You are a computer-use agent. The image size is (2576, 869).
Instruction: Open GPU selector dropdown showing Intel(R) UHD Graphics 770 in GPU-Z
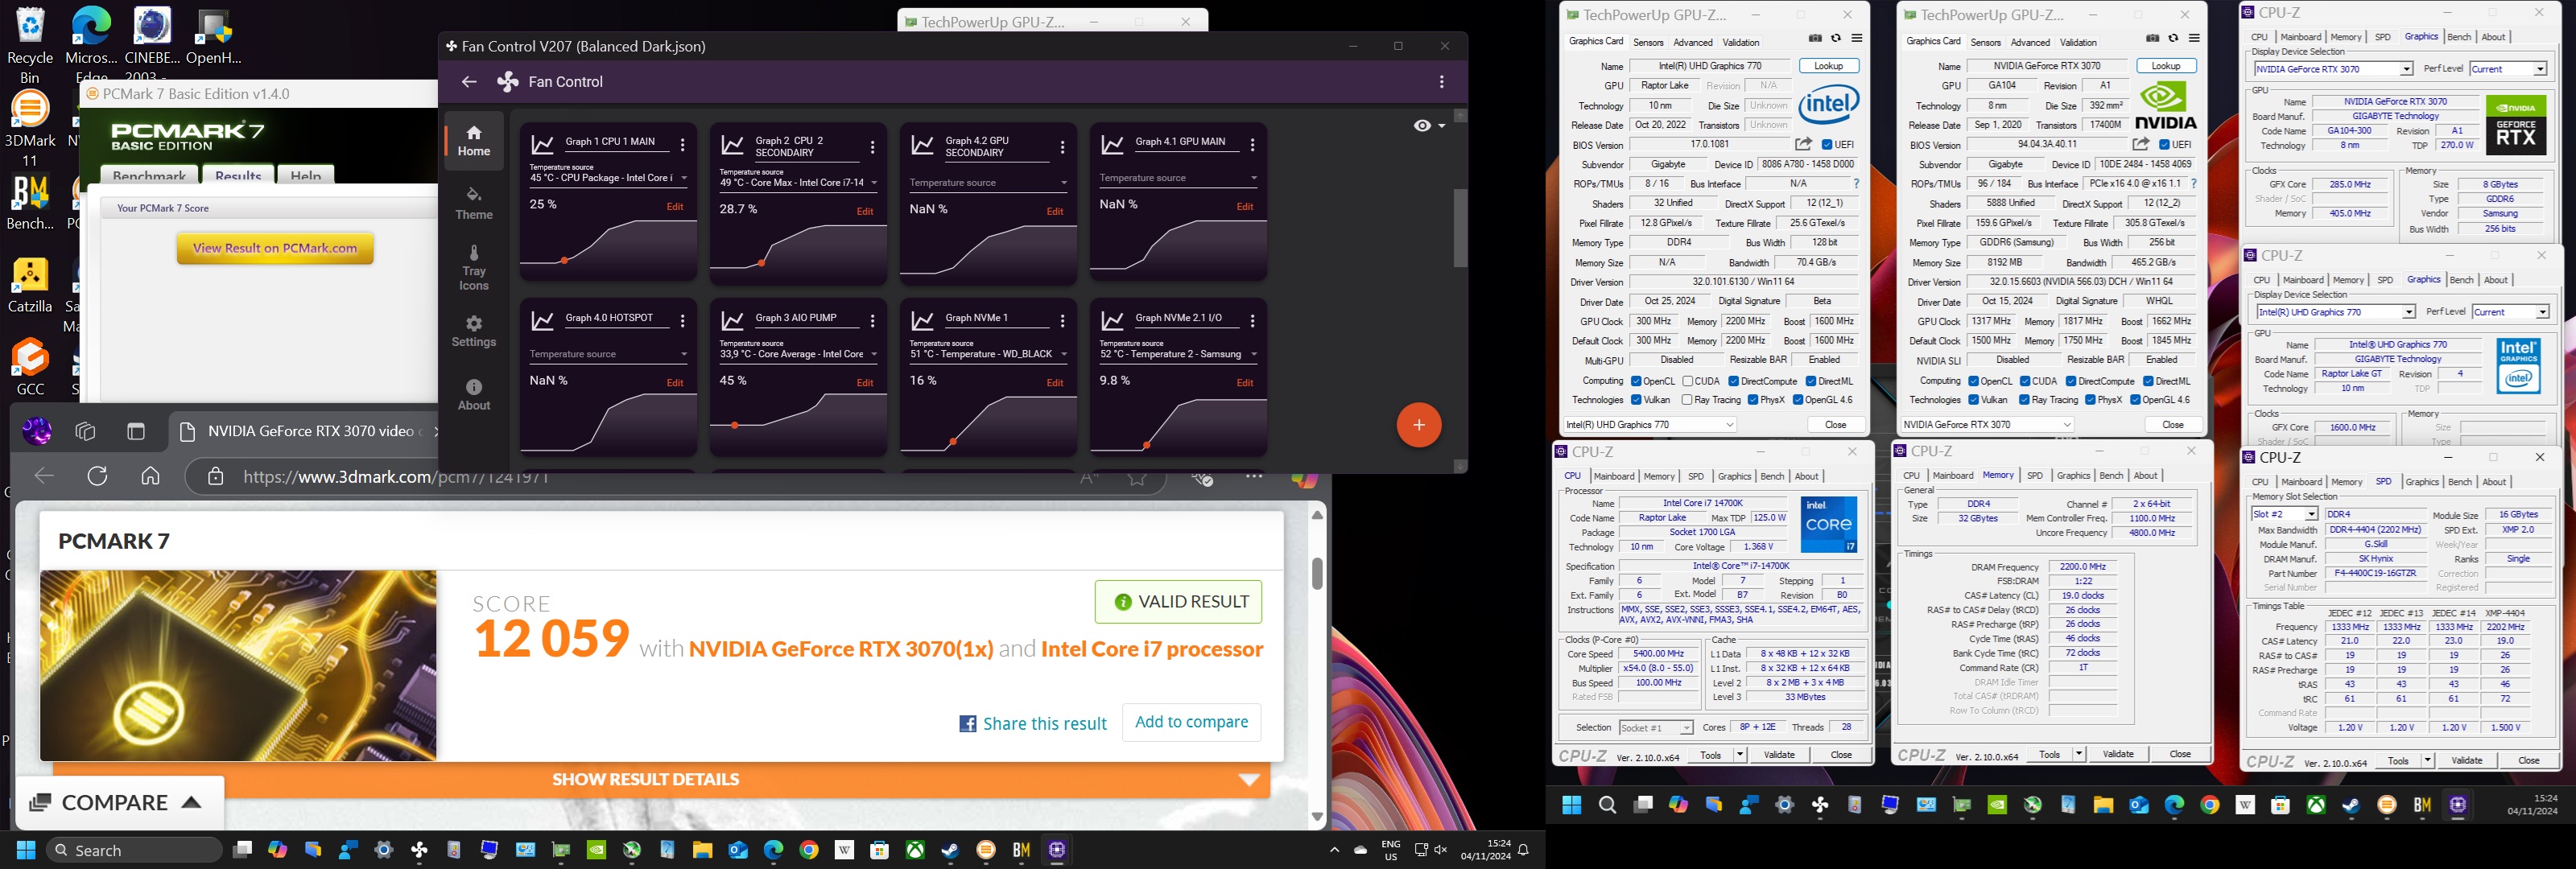(x=1650, y=425)
